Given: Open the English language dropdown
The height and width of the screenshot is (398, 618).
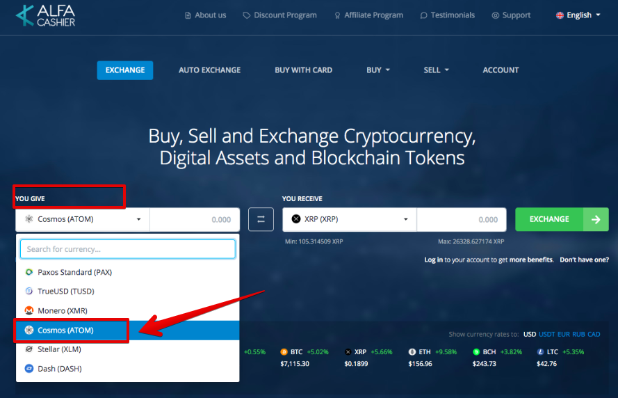Looking at the screenshot, I should click(578, 15).
